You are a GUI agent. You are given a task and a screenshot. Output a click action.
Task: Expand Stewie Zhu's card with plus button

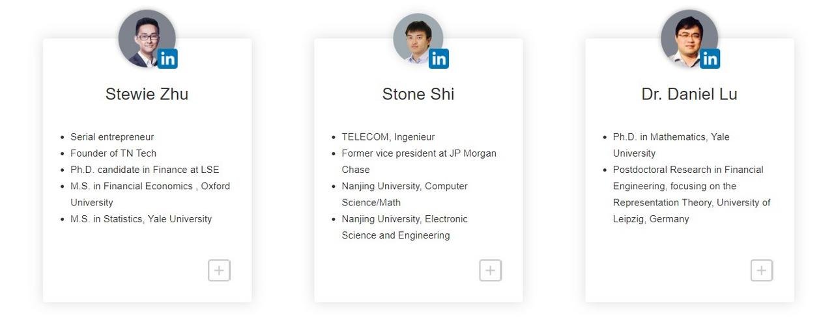point(220,270)
